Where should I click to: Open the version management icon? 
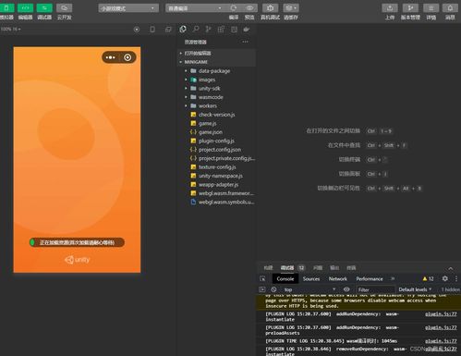coord(410,8)
